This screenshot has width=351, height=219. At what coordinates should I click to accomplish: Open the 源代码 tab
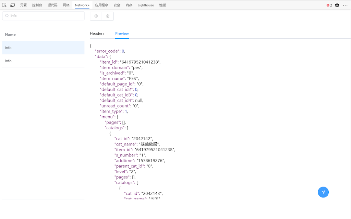point(52,5)
